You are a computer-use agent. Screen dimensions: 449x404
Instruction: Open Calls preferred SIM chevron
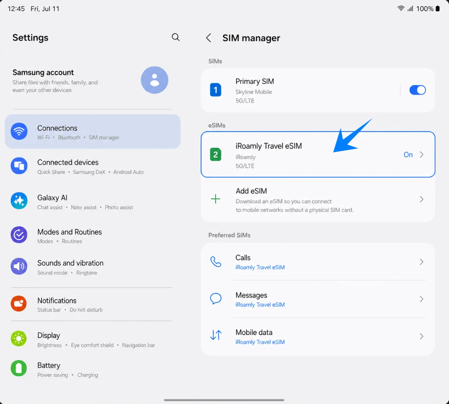click(421, 262)
